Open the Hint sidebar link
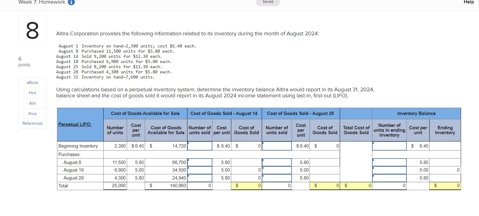Viewport: 479px width, 216px height. [33, 93]
